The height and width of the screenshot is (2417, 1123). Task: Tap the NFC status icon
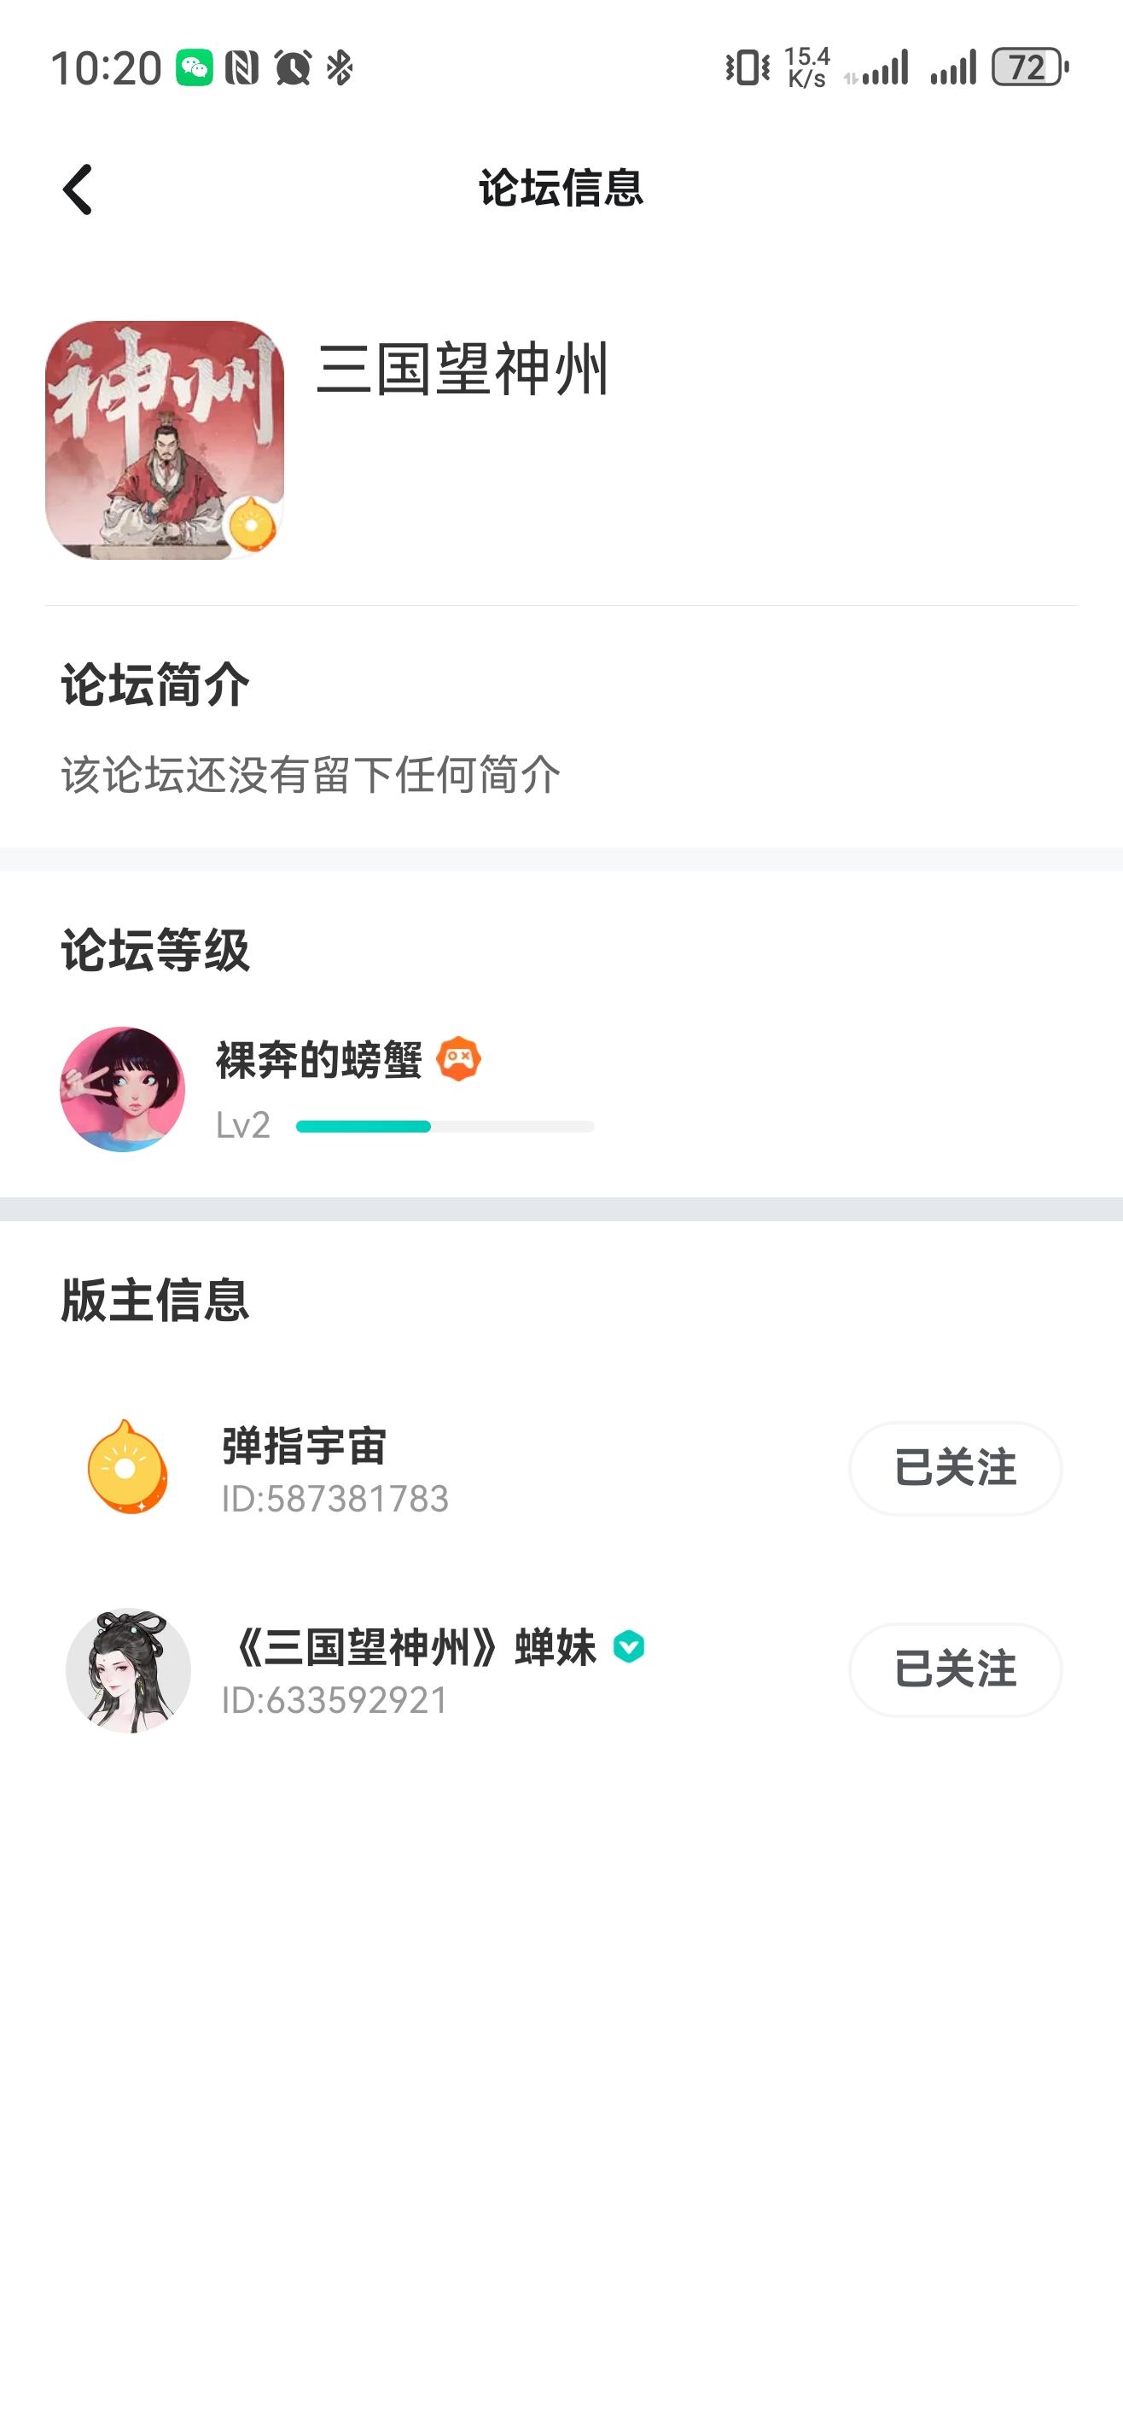tap(242, 67)
